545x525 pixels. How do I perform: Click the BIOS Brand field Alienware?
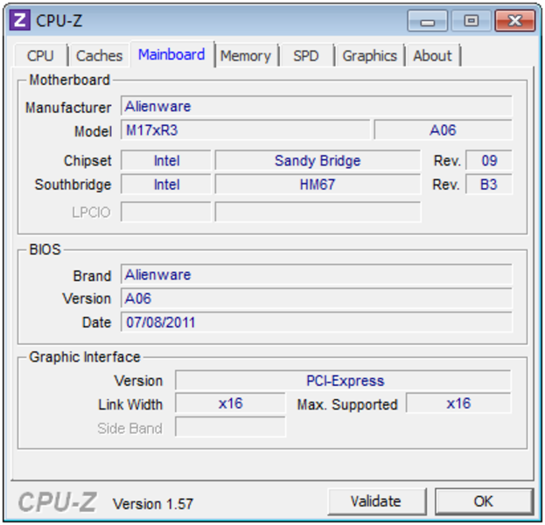pos(317,275)
